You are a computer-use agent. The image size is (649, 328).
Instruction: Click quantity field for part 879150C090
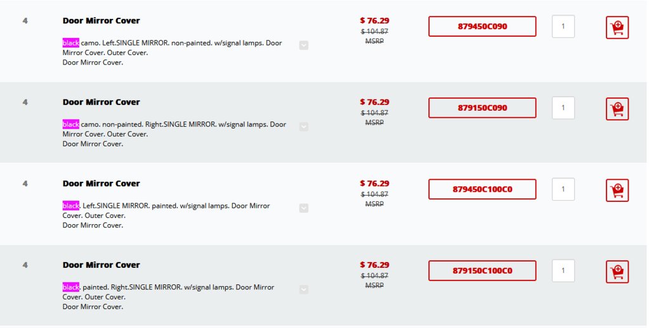[563, 108]
